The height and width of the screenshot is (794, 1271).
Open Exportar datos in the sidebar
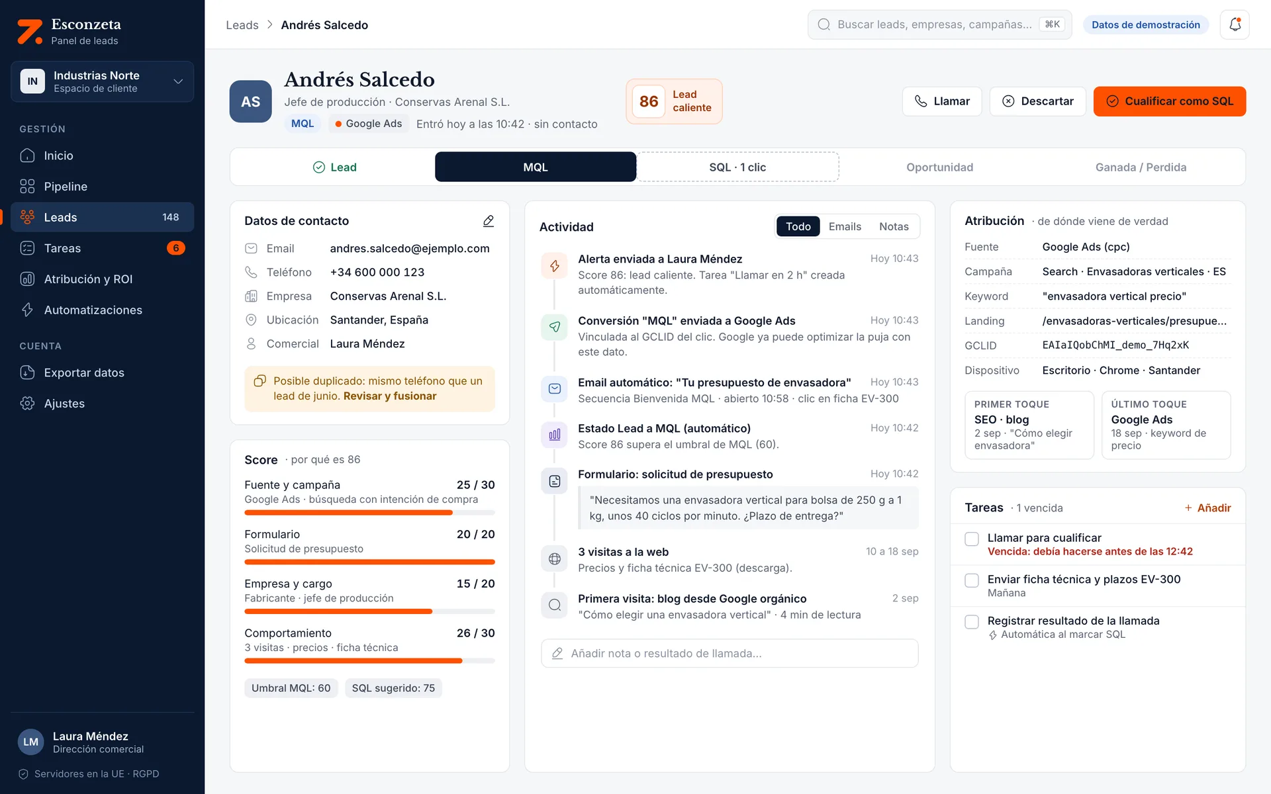[x=102, y=373]
